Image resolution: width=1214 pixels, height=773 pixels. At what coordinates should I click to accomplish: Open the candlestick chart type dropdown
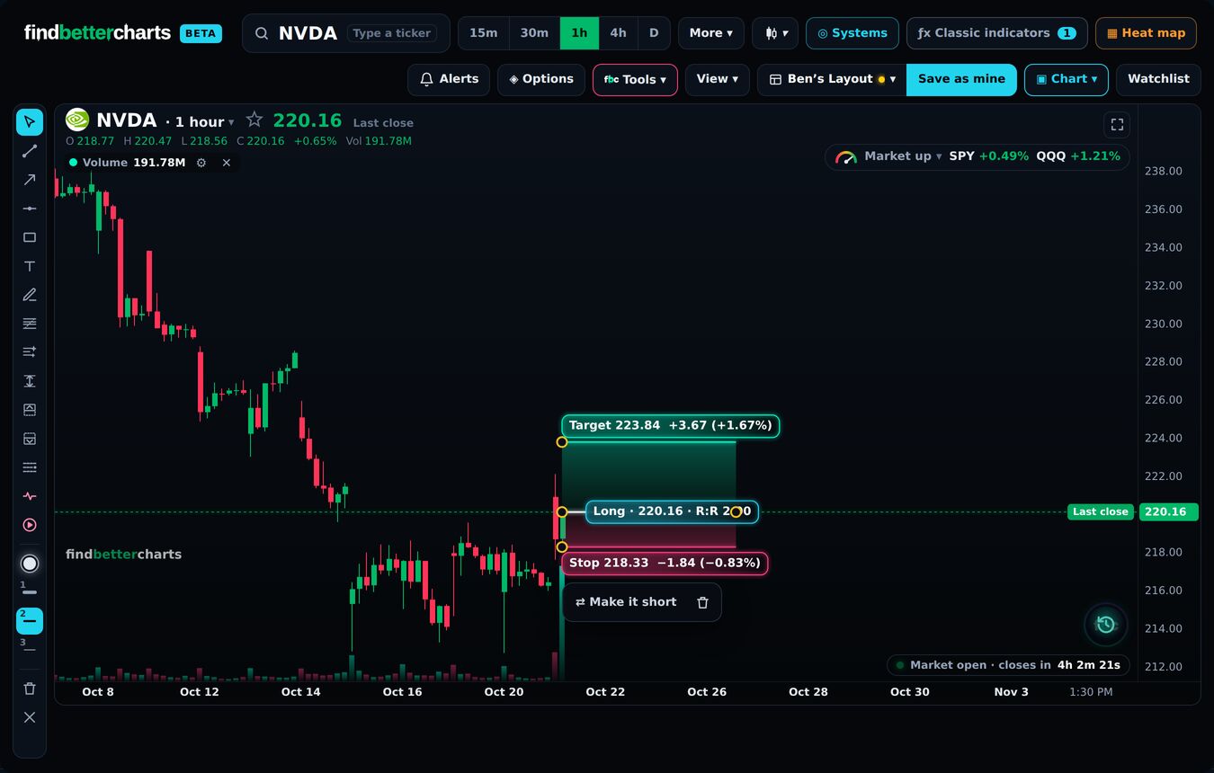(775, 33)
